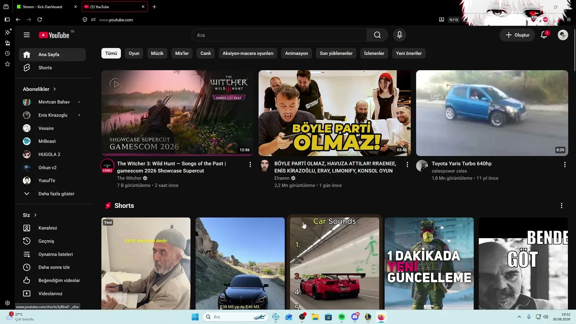Select the Canlı filter chip
Viewport: 576px width, 324px height.
point(206,54)
